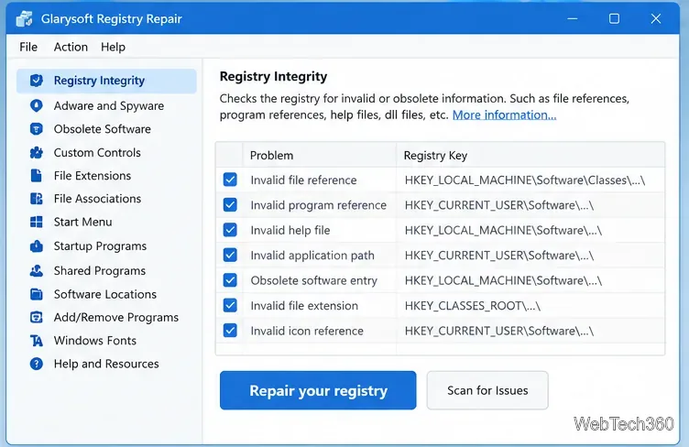This screenshot has width=689, height=447.
Task: Uncheck Invalid icon reference checkbox
Action: point(230,330)
